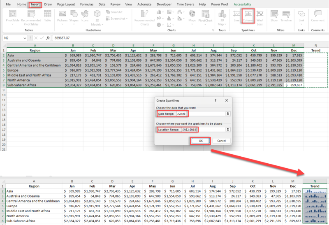Open the Formulas ribbon tab

click(x=86, y=4)
